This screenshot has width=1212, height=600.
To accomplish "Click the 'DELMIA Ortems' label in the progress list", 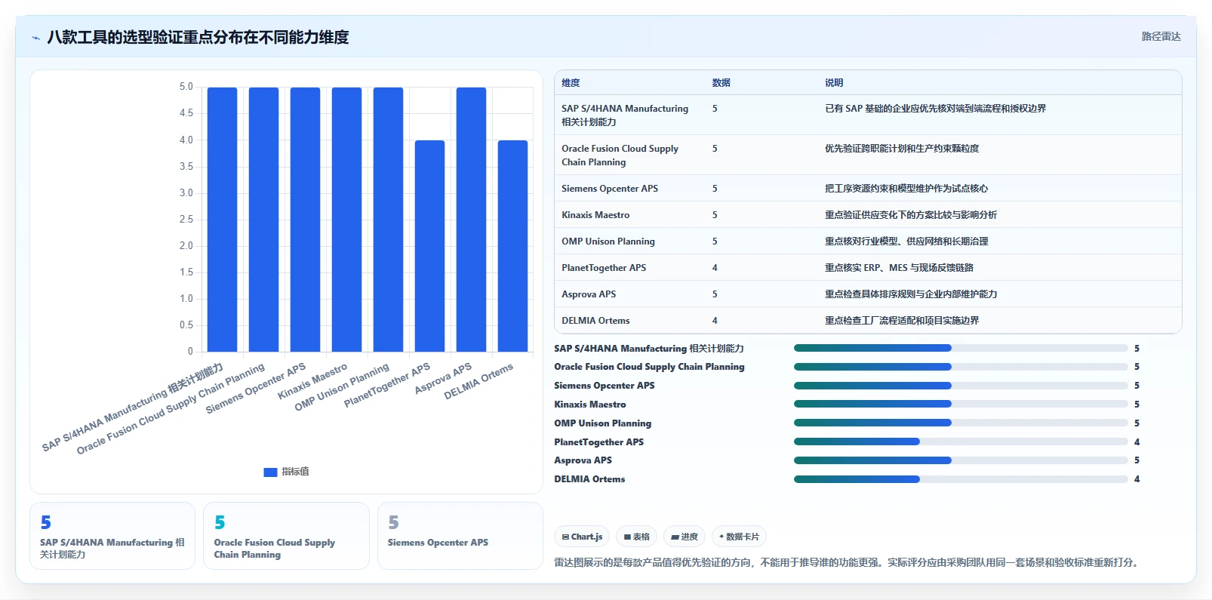I will [x=589, y=479].
